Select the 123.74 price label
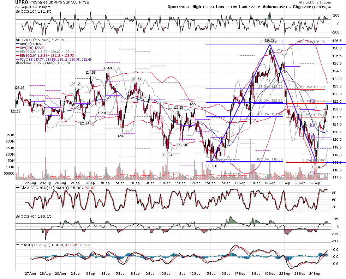Screen dimensions: 346x279 click(136, 79)
